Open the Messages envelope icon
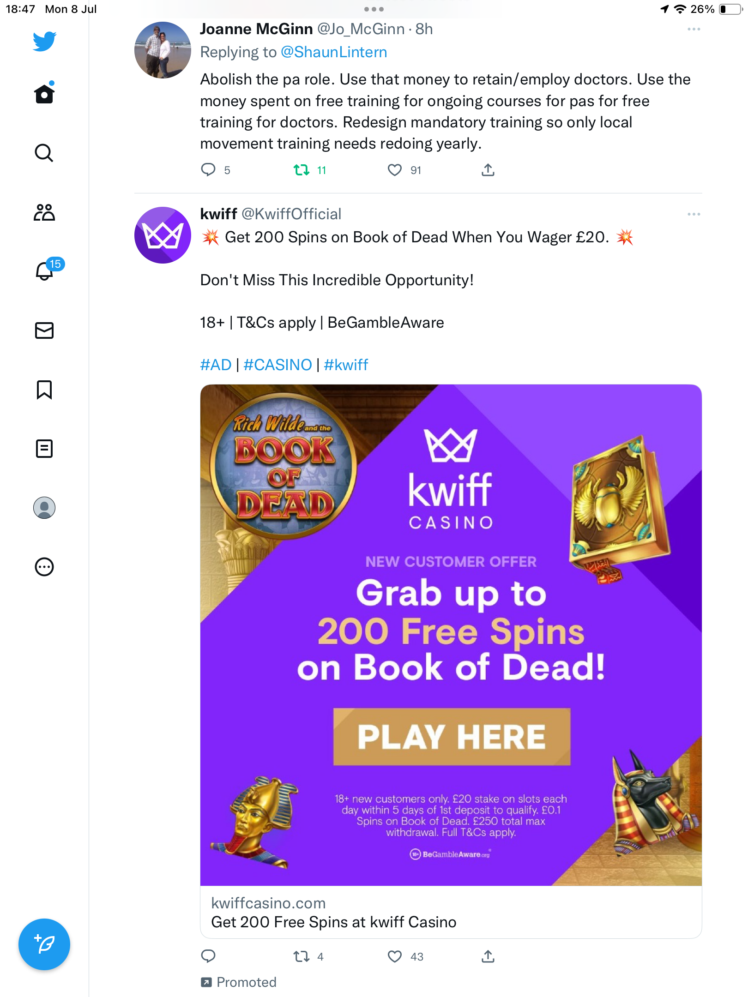 tap(44, 330)
